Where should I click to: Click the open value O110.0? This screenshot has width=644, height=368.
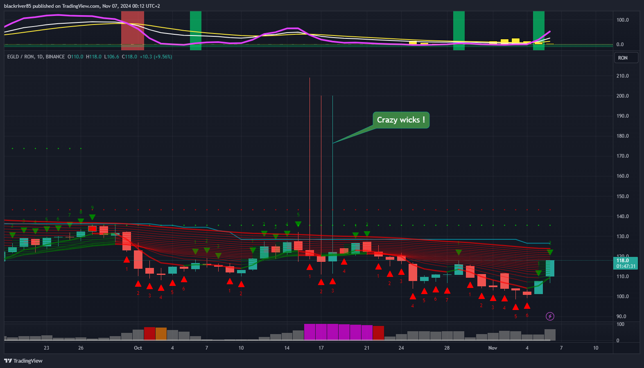click(75, 57)
